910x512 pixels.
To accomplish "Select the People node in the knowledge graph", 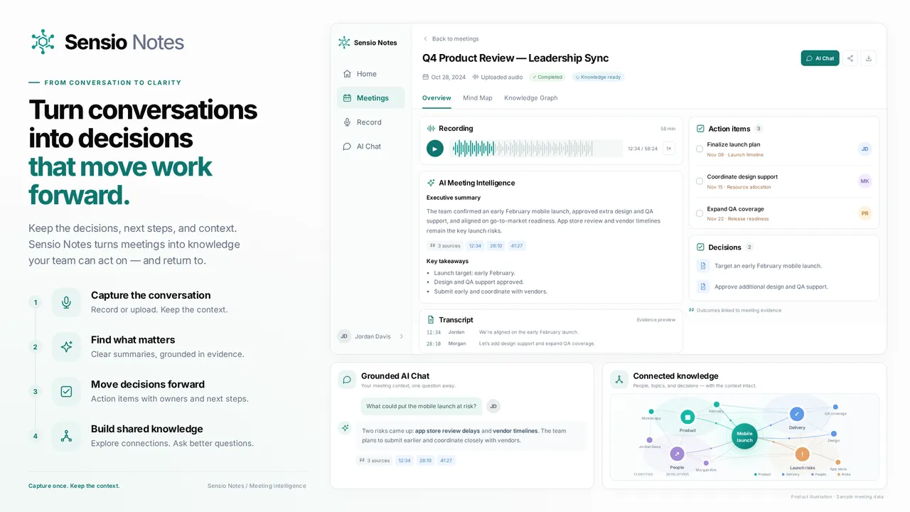I will pyautogui.click(x=677, y=454).
